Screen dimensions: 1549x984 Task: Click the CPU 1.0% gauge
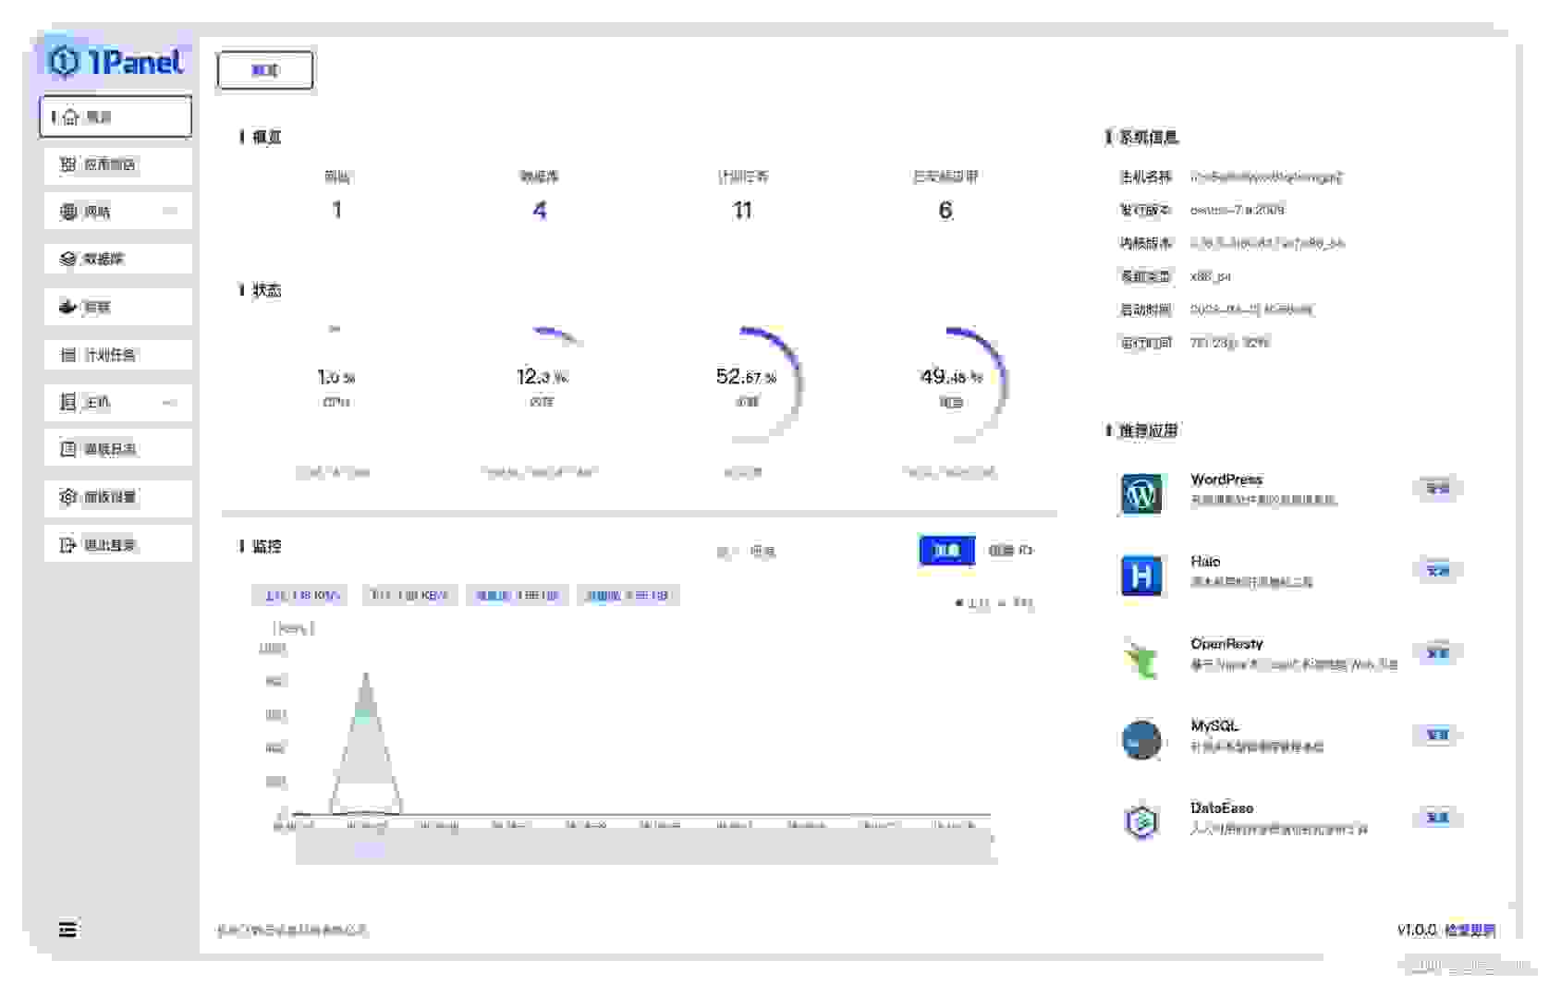(x=336, y=386)
